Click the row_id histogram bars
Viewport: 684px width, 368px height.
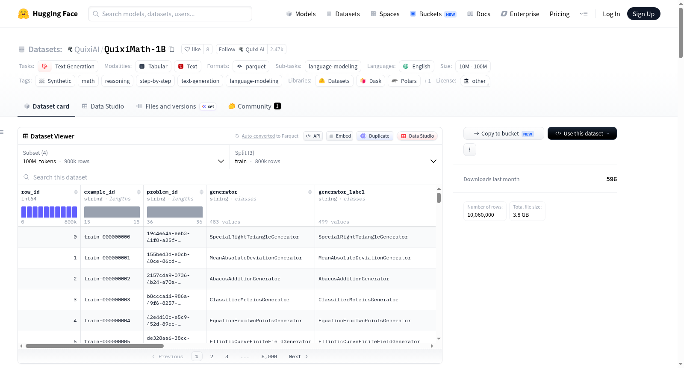click(x=49, y=212)
